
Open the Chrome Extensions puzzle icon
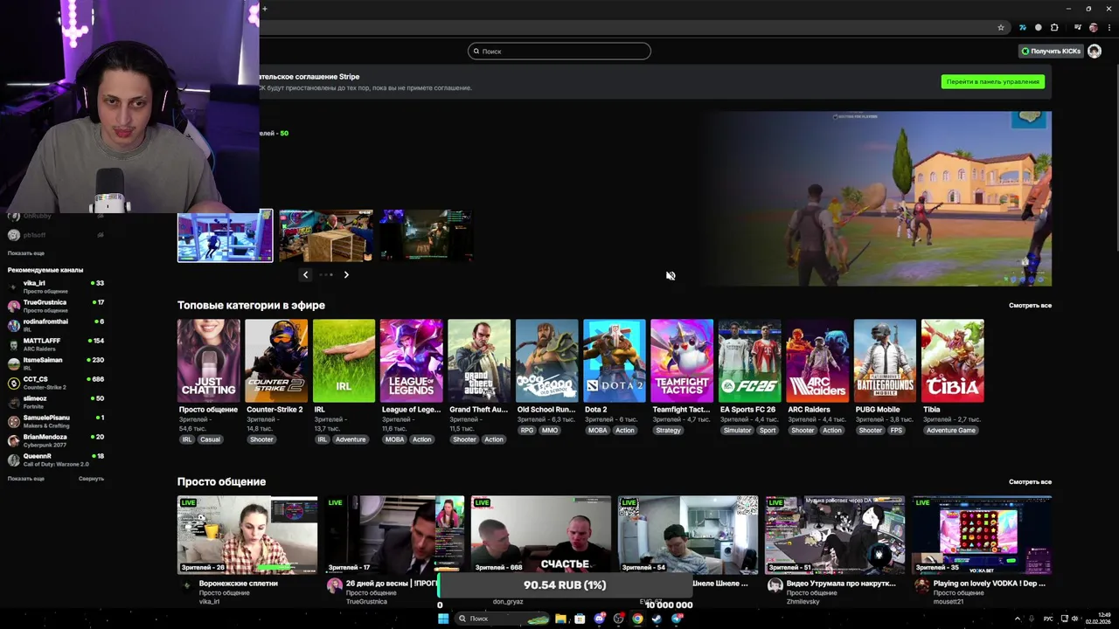(x=1054, y=28)
